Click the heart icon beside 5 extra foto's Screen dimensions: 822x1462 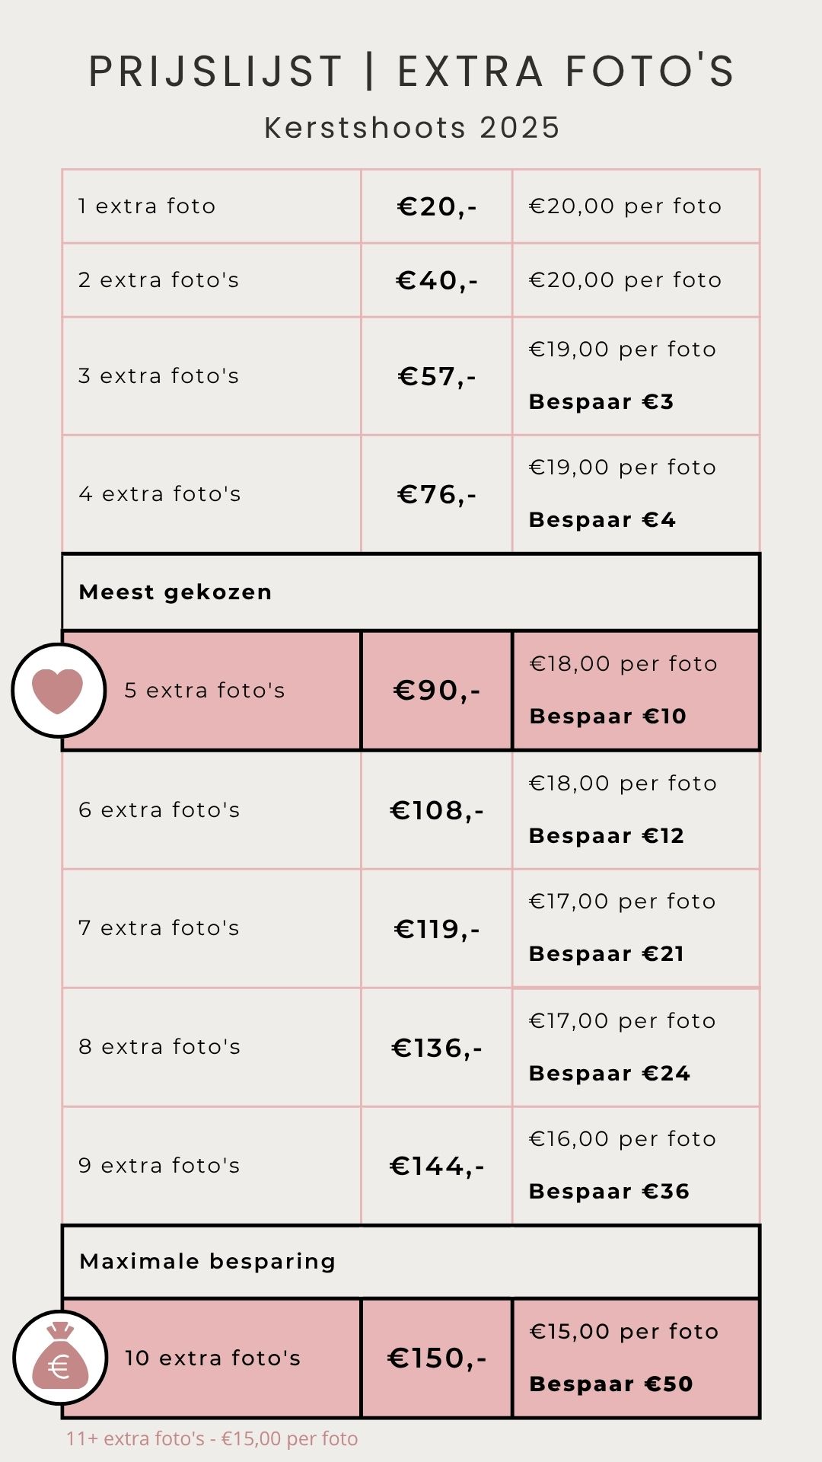click(x=58, y=691)
